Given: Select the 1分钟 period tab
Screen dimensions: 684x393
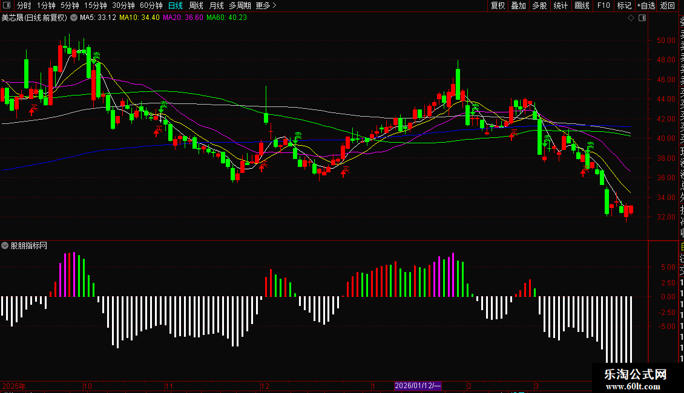Looking at the screenshot, I should click(46, 5).
